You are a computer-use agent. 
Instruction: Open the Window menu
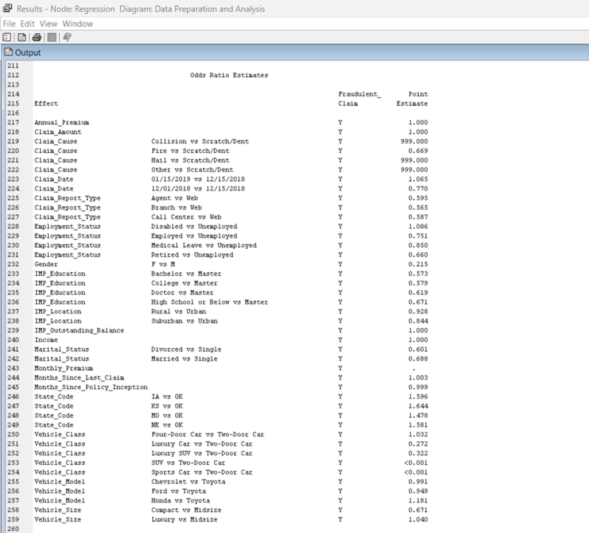[77, 24]
